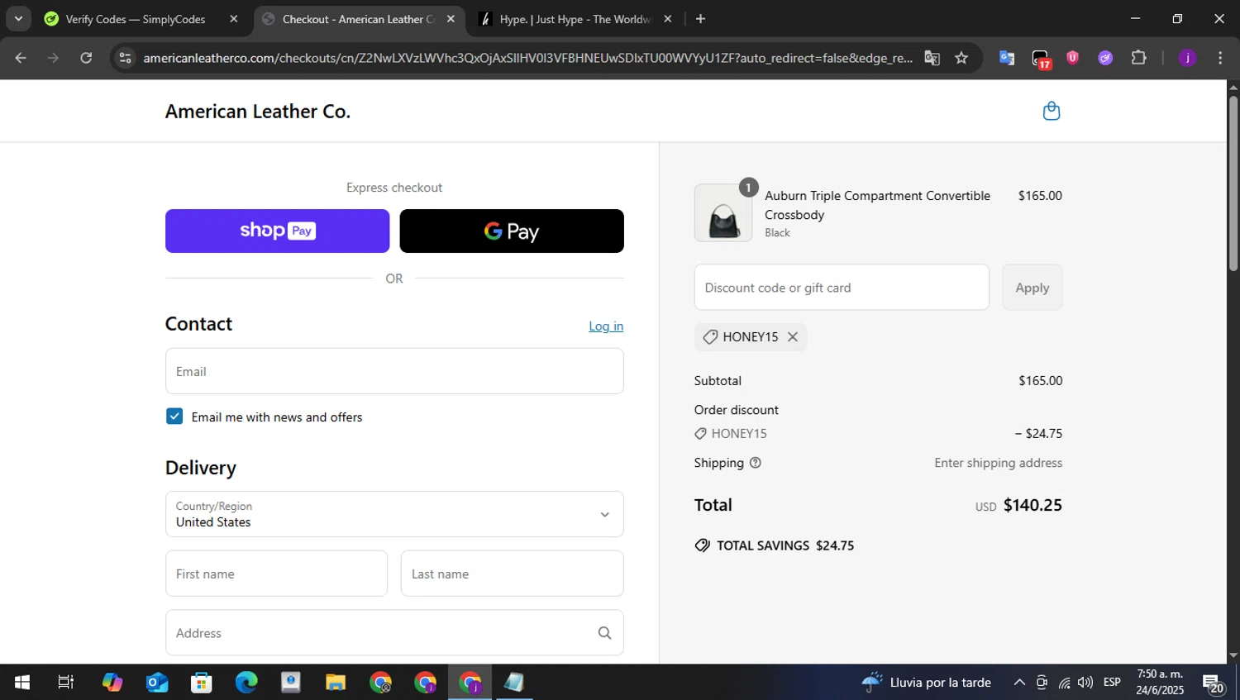
Task: Click the Log in link
Action: 606,326
